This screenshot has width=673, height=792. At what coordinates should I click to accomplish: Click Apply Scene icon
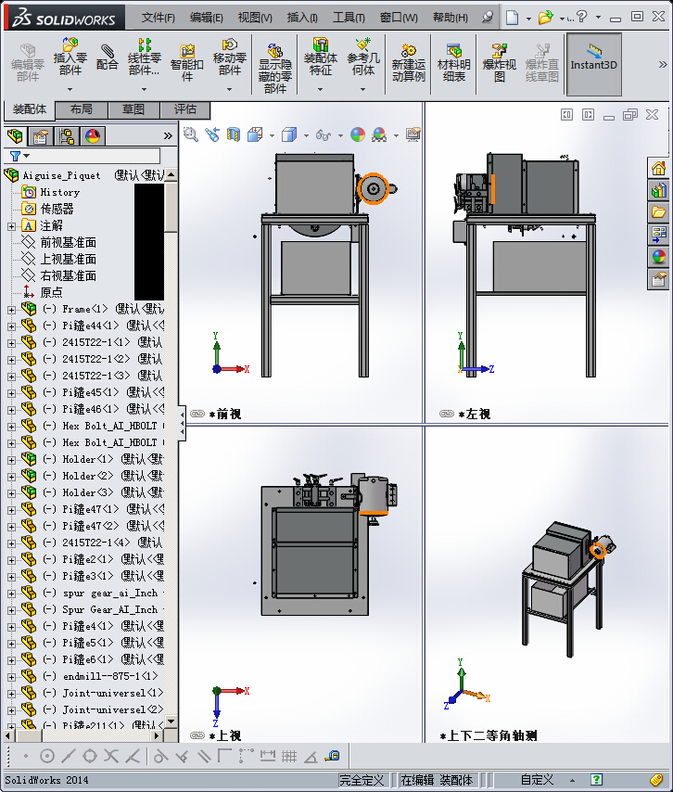click(x=379, y=134)
